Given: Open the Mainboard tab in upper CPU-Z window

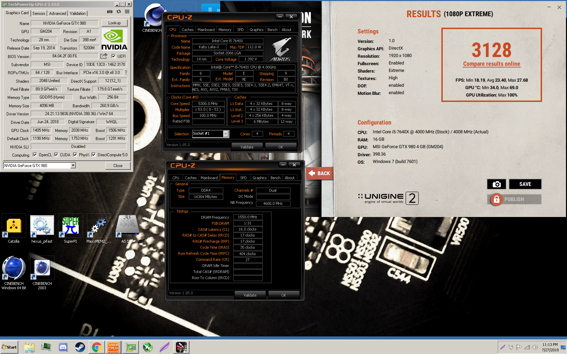Looking at the screenshot, I should pyautogui.click(x=206, y=30).
